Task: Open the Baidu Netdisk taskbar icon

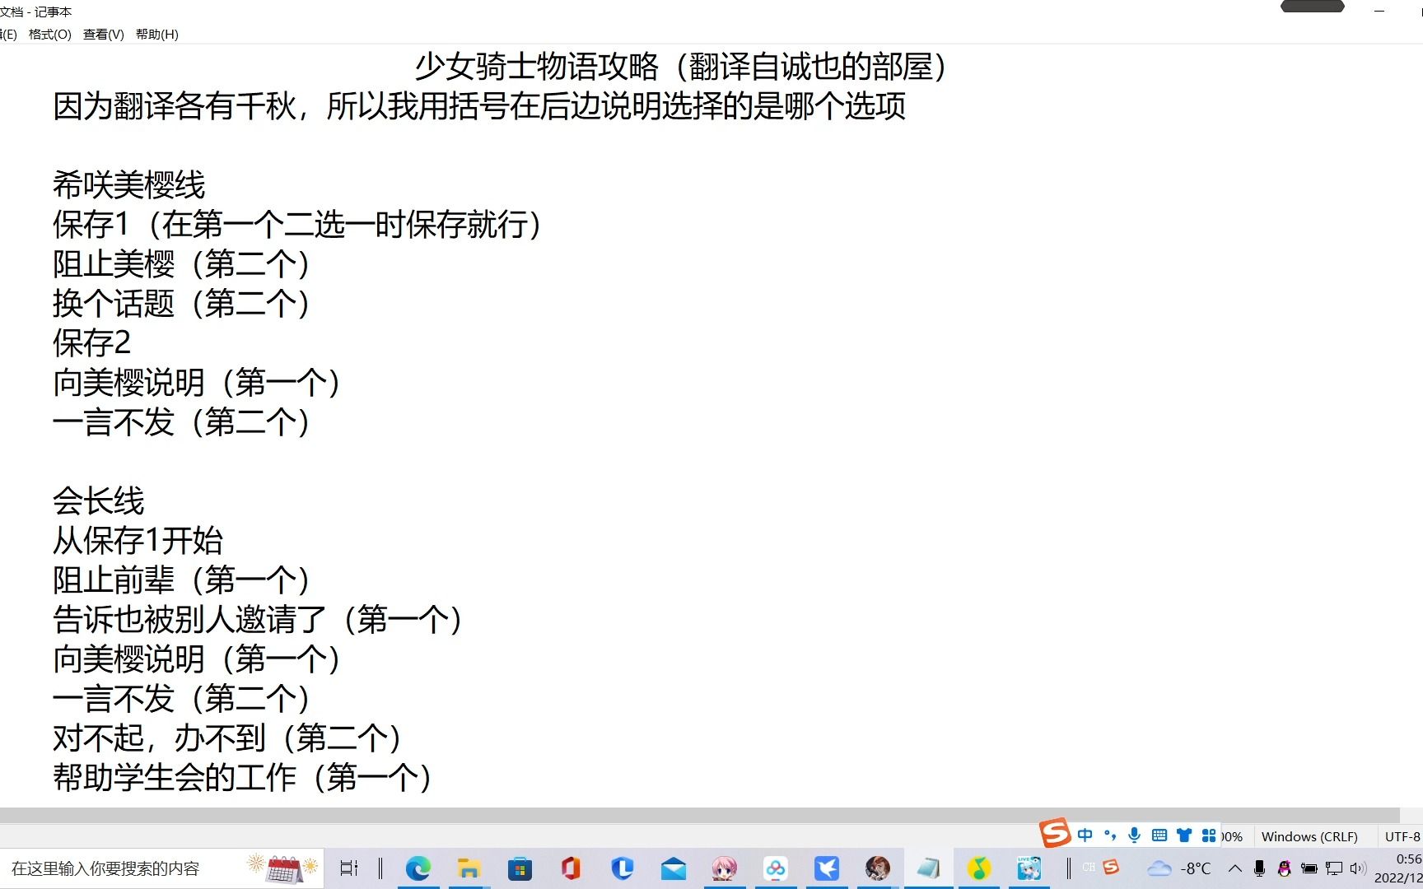Action: pos(775,868)
